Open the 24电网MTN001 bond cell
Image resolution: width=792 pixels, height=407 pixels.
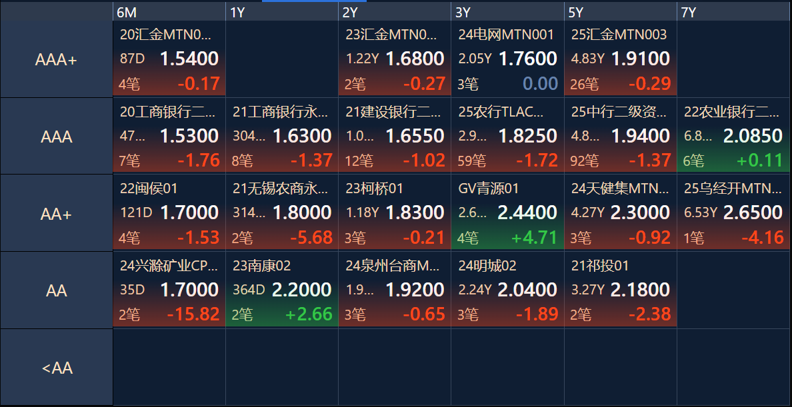tap(507, 59)
